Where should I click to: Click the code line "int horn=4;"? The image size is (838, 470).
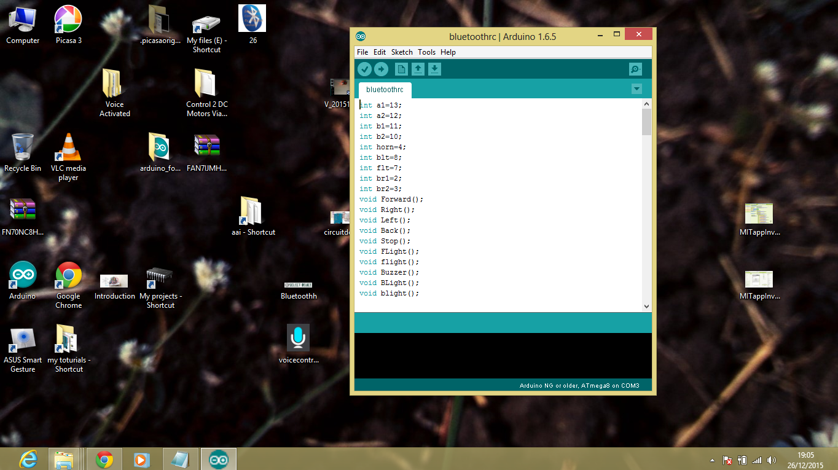pyautogui.click(x=383, y=147)
